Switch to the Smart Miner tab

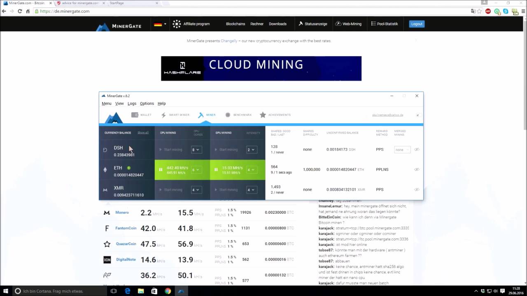pos(175,115)
